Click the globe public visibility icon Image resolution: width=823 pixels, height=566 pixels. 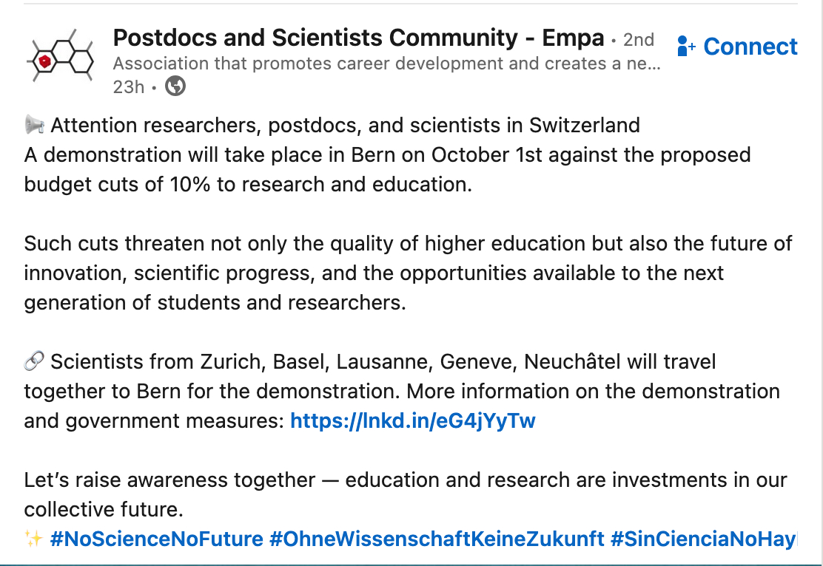pos(175,86)
